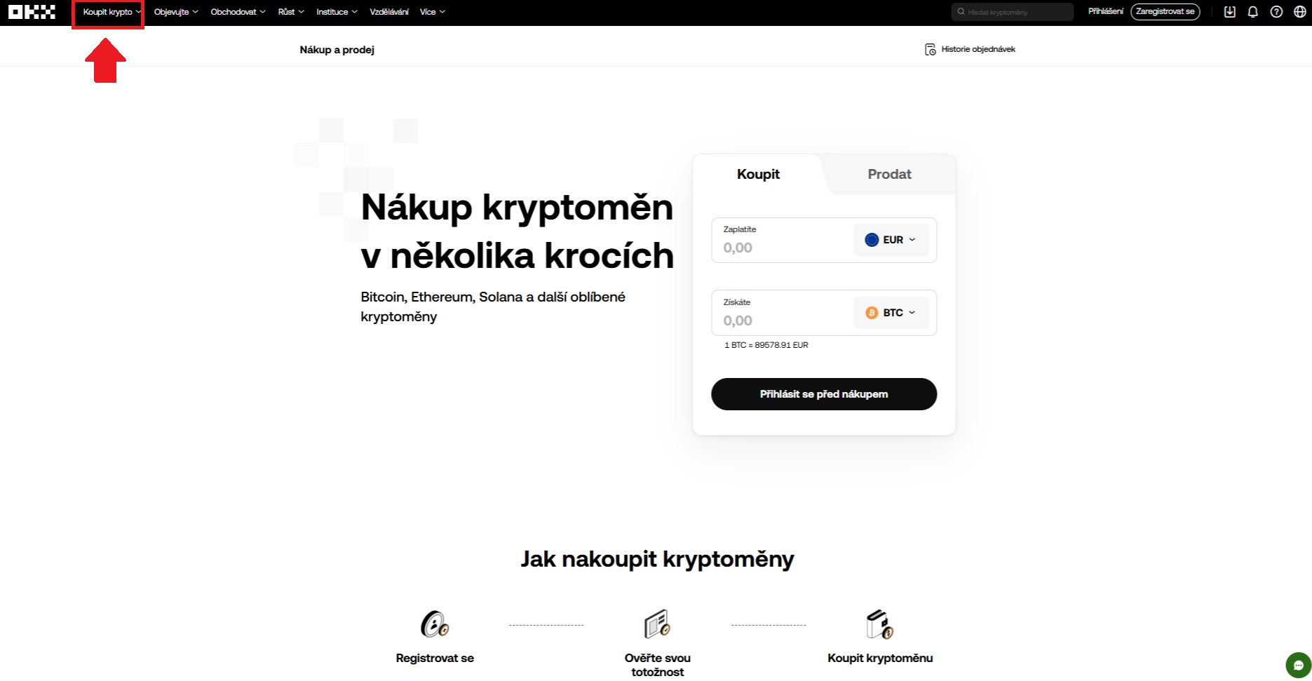1312x681 pixels.
Task: Open the help question mark icon
Action: tap(1276, 12)
